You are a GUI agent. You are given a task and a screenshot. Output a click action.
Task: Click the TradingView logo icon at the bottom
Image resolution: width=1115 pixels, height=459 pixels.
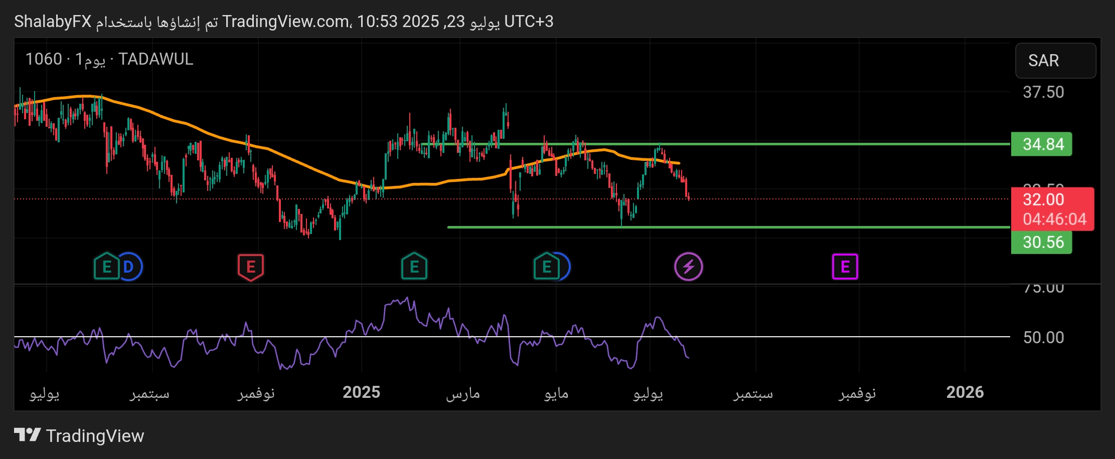click(27, 435)
